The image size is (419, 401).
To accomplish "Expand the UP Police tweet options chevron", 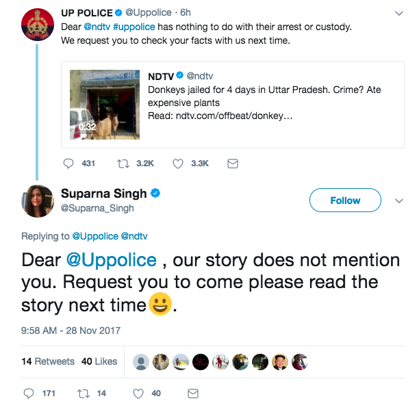I will [399, 13].
